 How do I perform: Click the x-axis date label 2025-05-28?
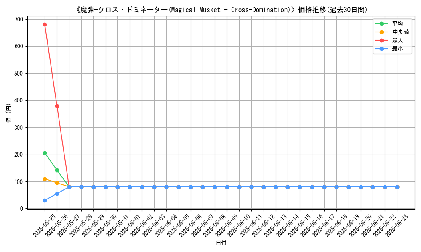click(81, 226)
